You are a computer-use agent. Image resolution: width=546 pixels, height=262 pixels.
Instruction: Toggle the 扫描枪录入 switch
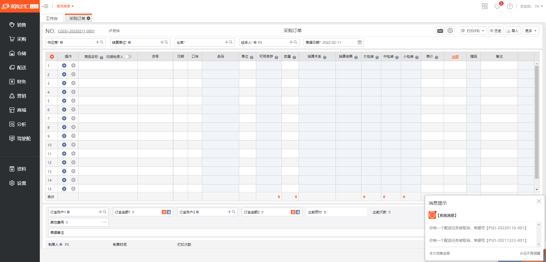[128, 57]
